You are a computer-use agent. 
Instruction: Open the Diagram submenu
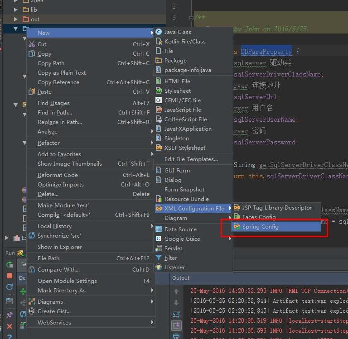[x=193, y=218]
